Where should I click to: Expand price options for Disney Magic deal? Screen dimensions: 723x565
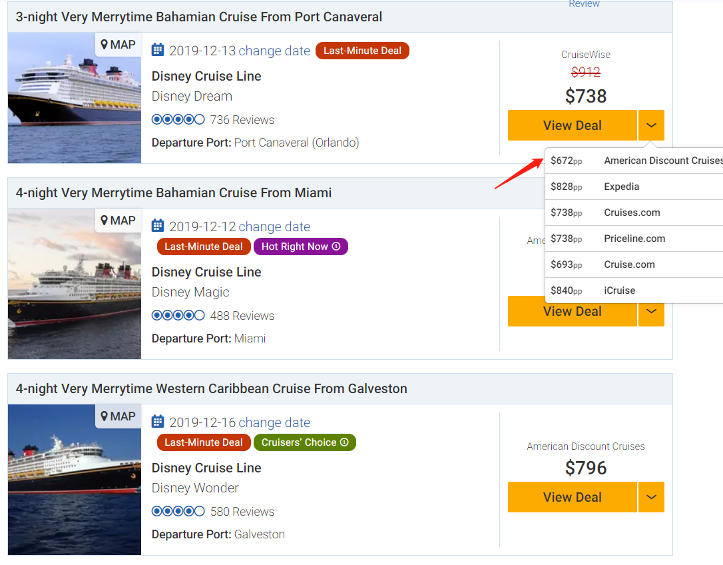click(x=651, y=311)
